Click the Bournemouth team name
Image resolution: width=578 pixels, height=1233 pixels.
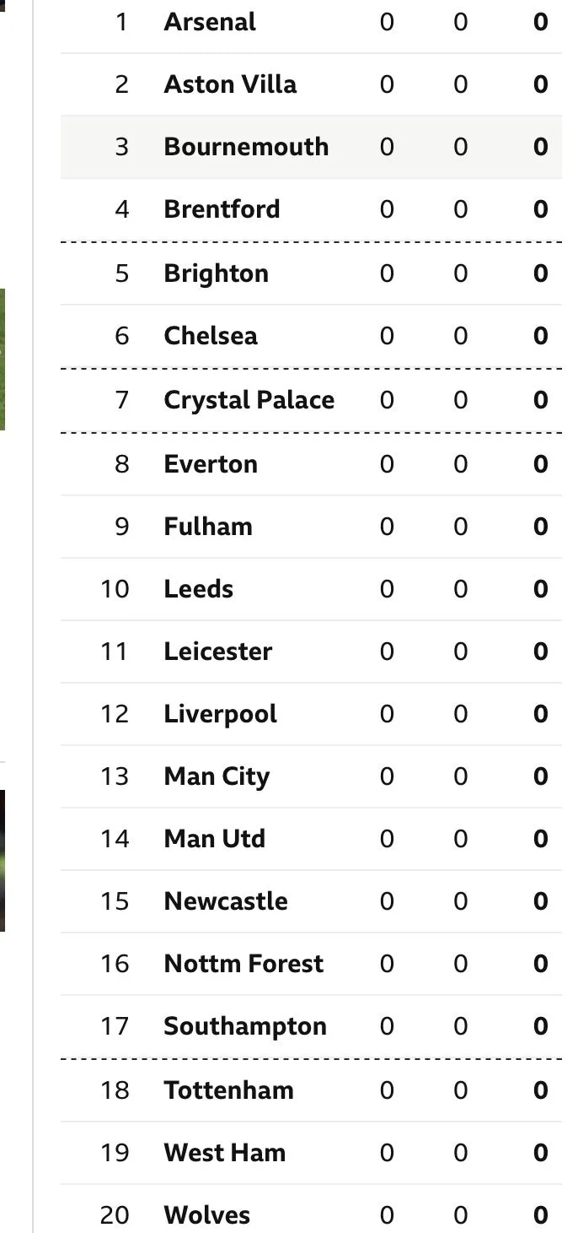[246, 147]
